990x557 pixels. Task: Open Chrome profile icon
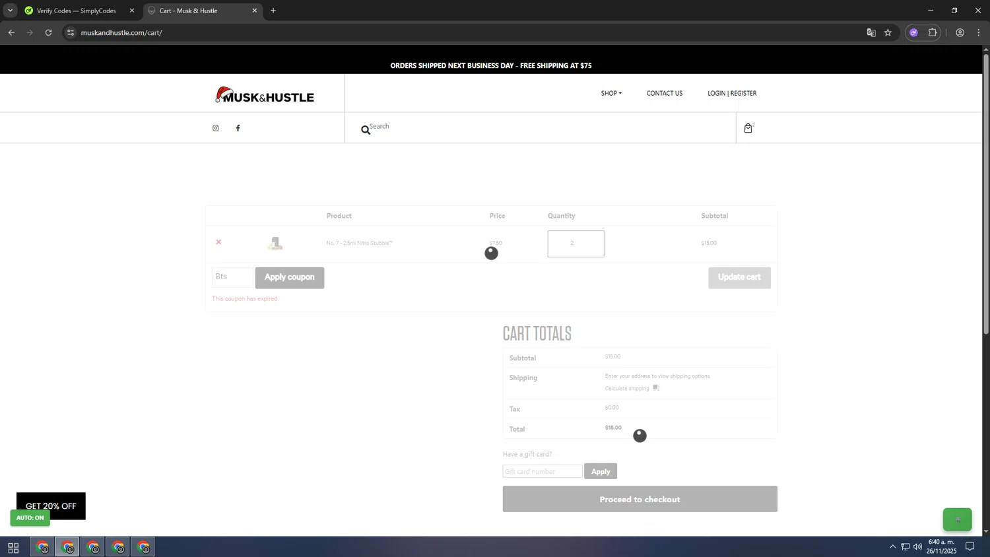[x=960, y=32]
